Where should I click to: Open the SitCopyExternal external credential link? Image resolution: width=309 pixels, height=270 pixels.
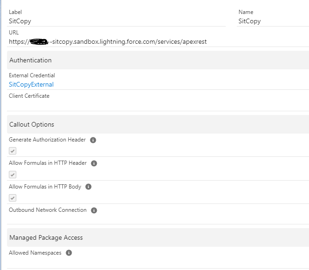tap(31, 84)
